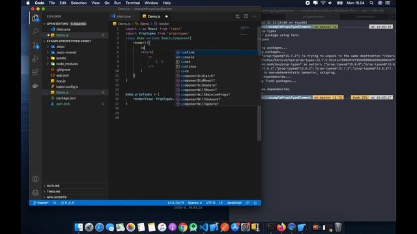Open Terminal from the Dock

click(271, 227)
